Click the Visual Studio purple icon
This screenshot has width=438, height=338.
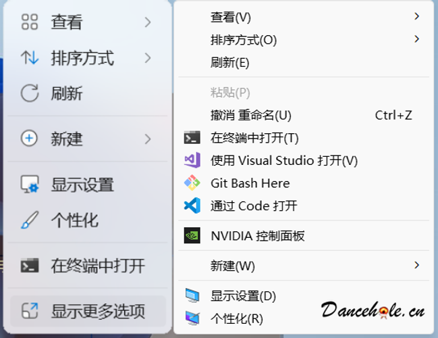pos(192,160)
